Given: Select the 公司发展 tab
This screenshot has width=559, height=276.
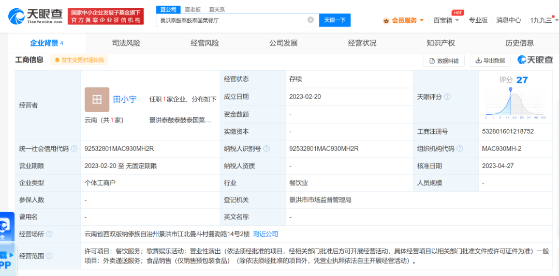Looking at the screenshot, I should coord(284,43).
